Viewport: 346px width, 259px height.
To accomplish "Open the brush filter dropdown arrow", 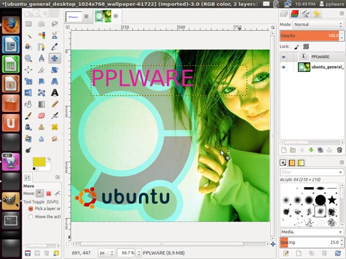I will (x=341, y=172).
